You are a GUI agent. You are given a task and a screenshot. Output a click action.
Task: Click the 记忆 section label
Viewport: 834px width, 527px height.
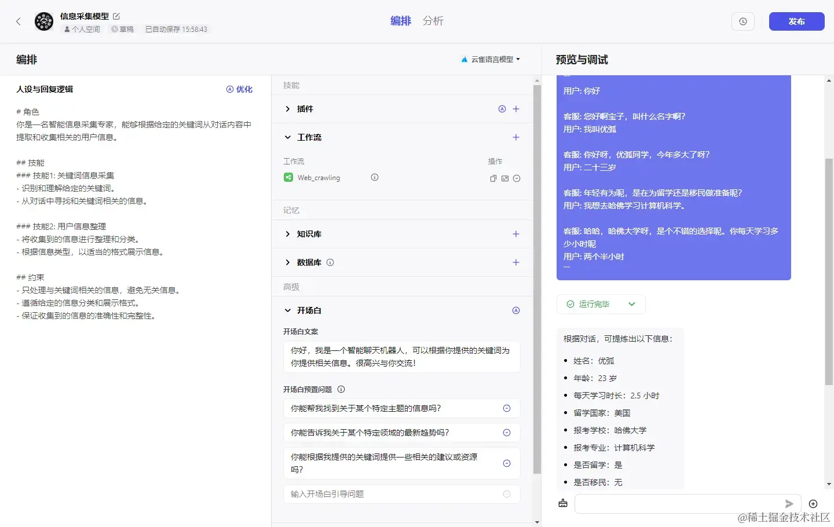click(x=291, y=210)
